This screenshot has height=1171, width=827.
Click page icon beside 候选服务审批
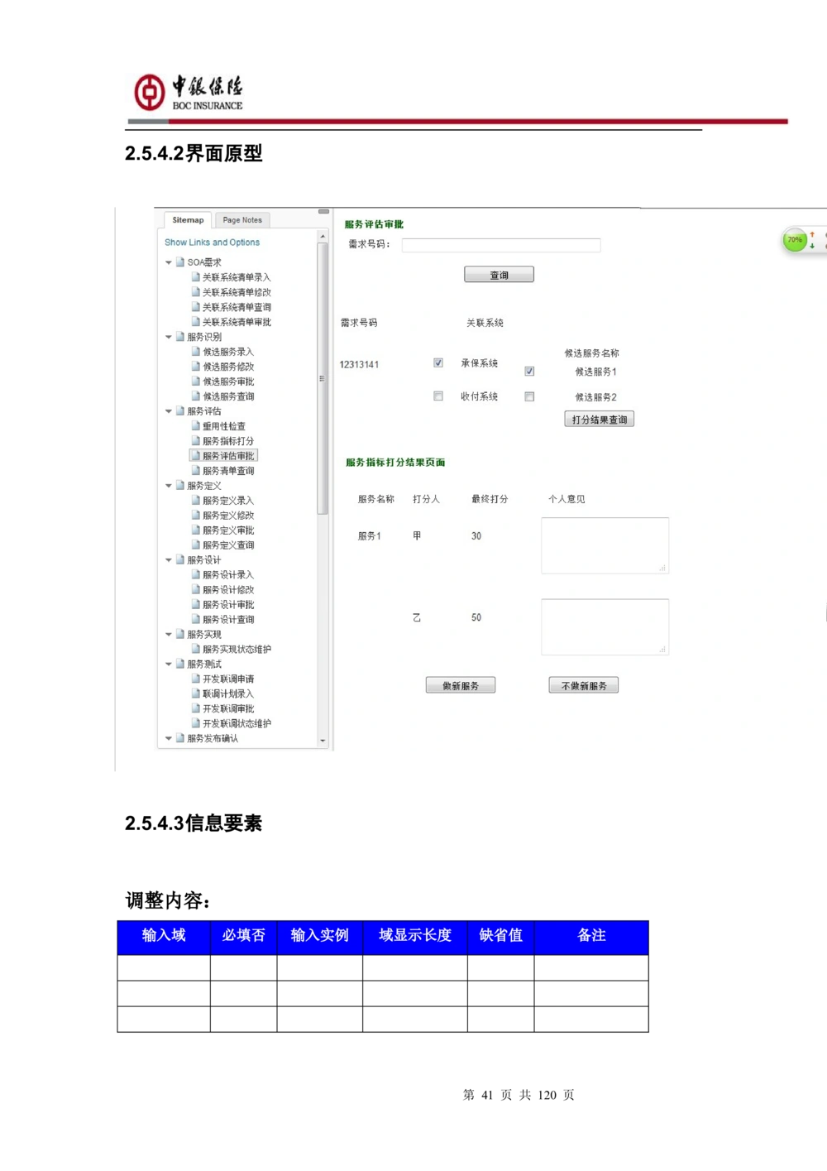point(196,382)
